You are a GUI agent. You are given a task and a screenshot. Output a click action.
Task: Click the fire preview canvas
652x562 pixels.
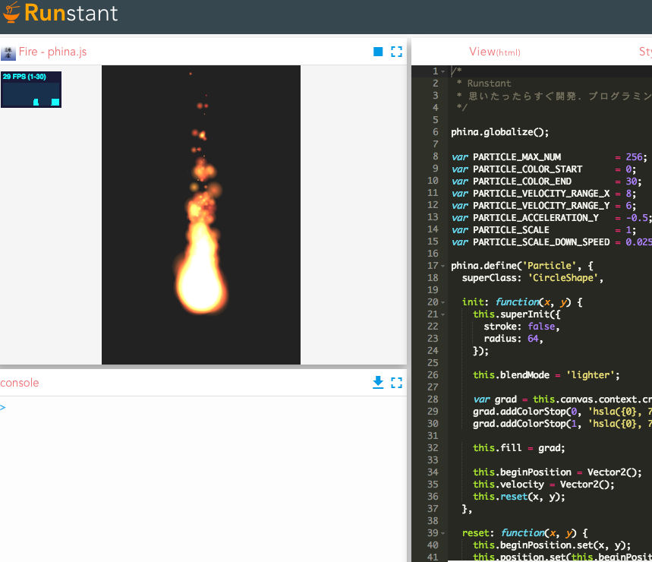pos(200,216)
